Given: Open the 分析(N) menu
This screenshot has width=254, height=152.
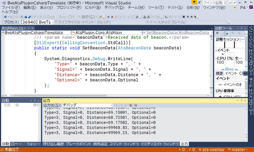Looking at the screenshot, I should point(193,7).
